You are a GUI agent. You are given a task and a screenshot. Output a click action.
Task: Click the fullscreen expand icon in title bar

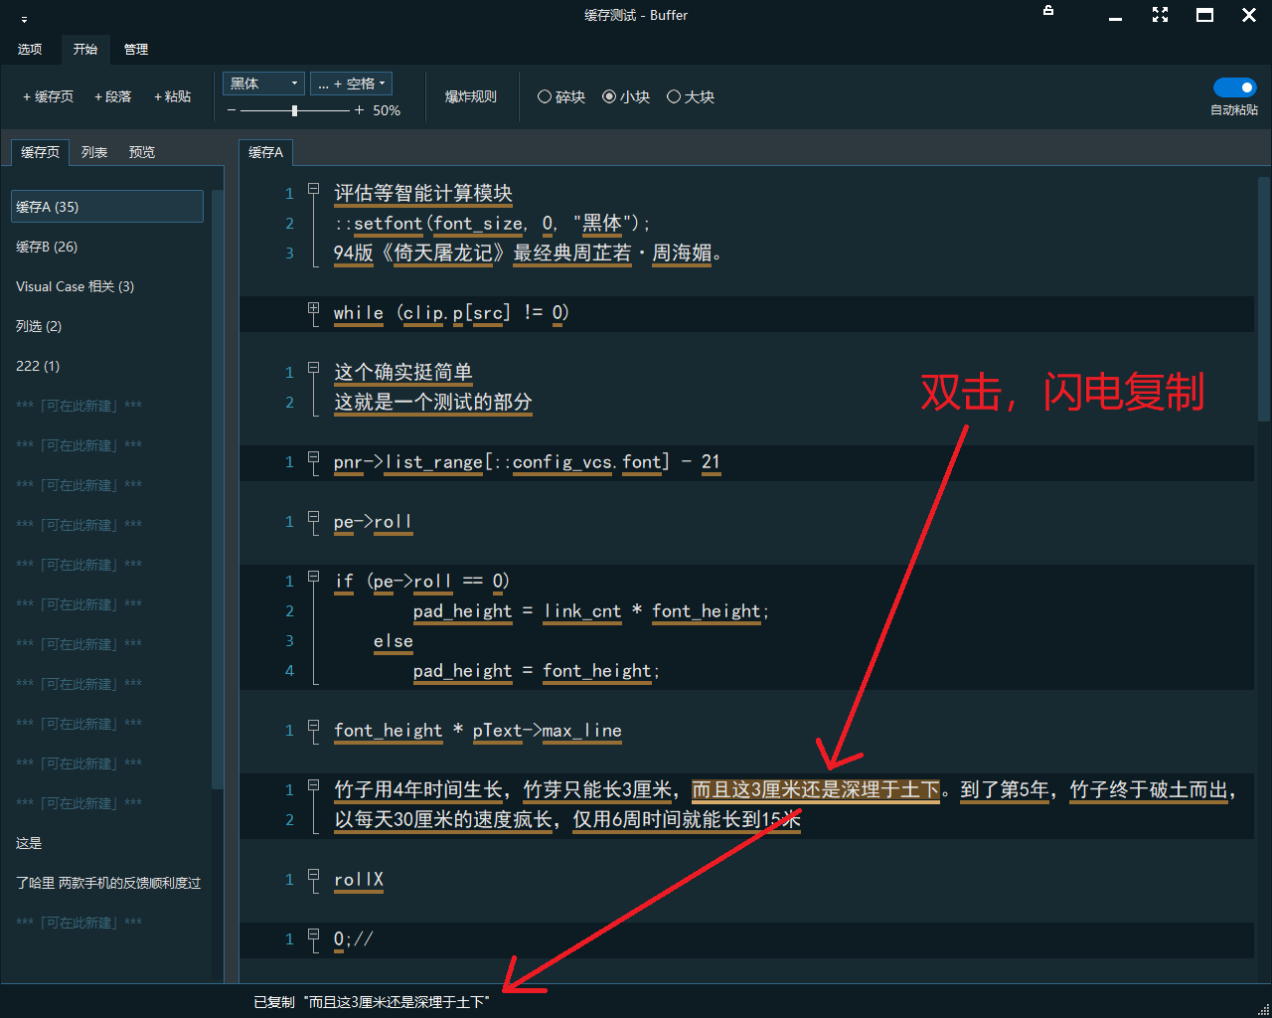[x=1160, y=15]
